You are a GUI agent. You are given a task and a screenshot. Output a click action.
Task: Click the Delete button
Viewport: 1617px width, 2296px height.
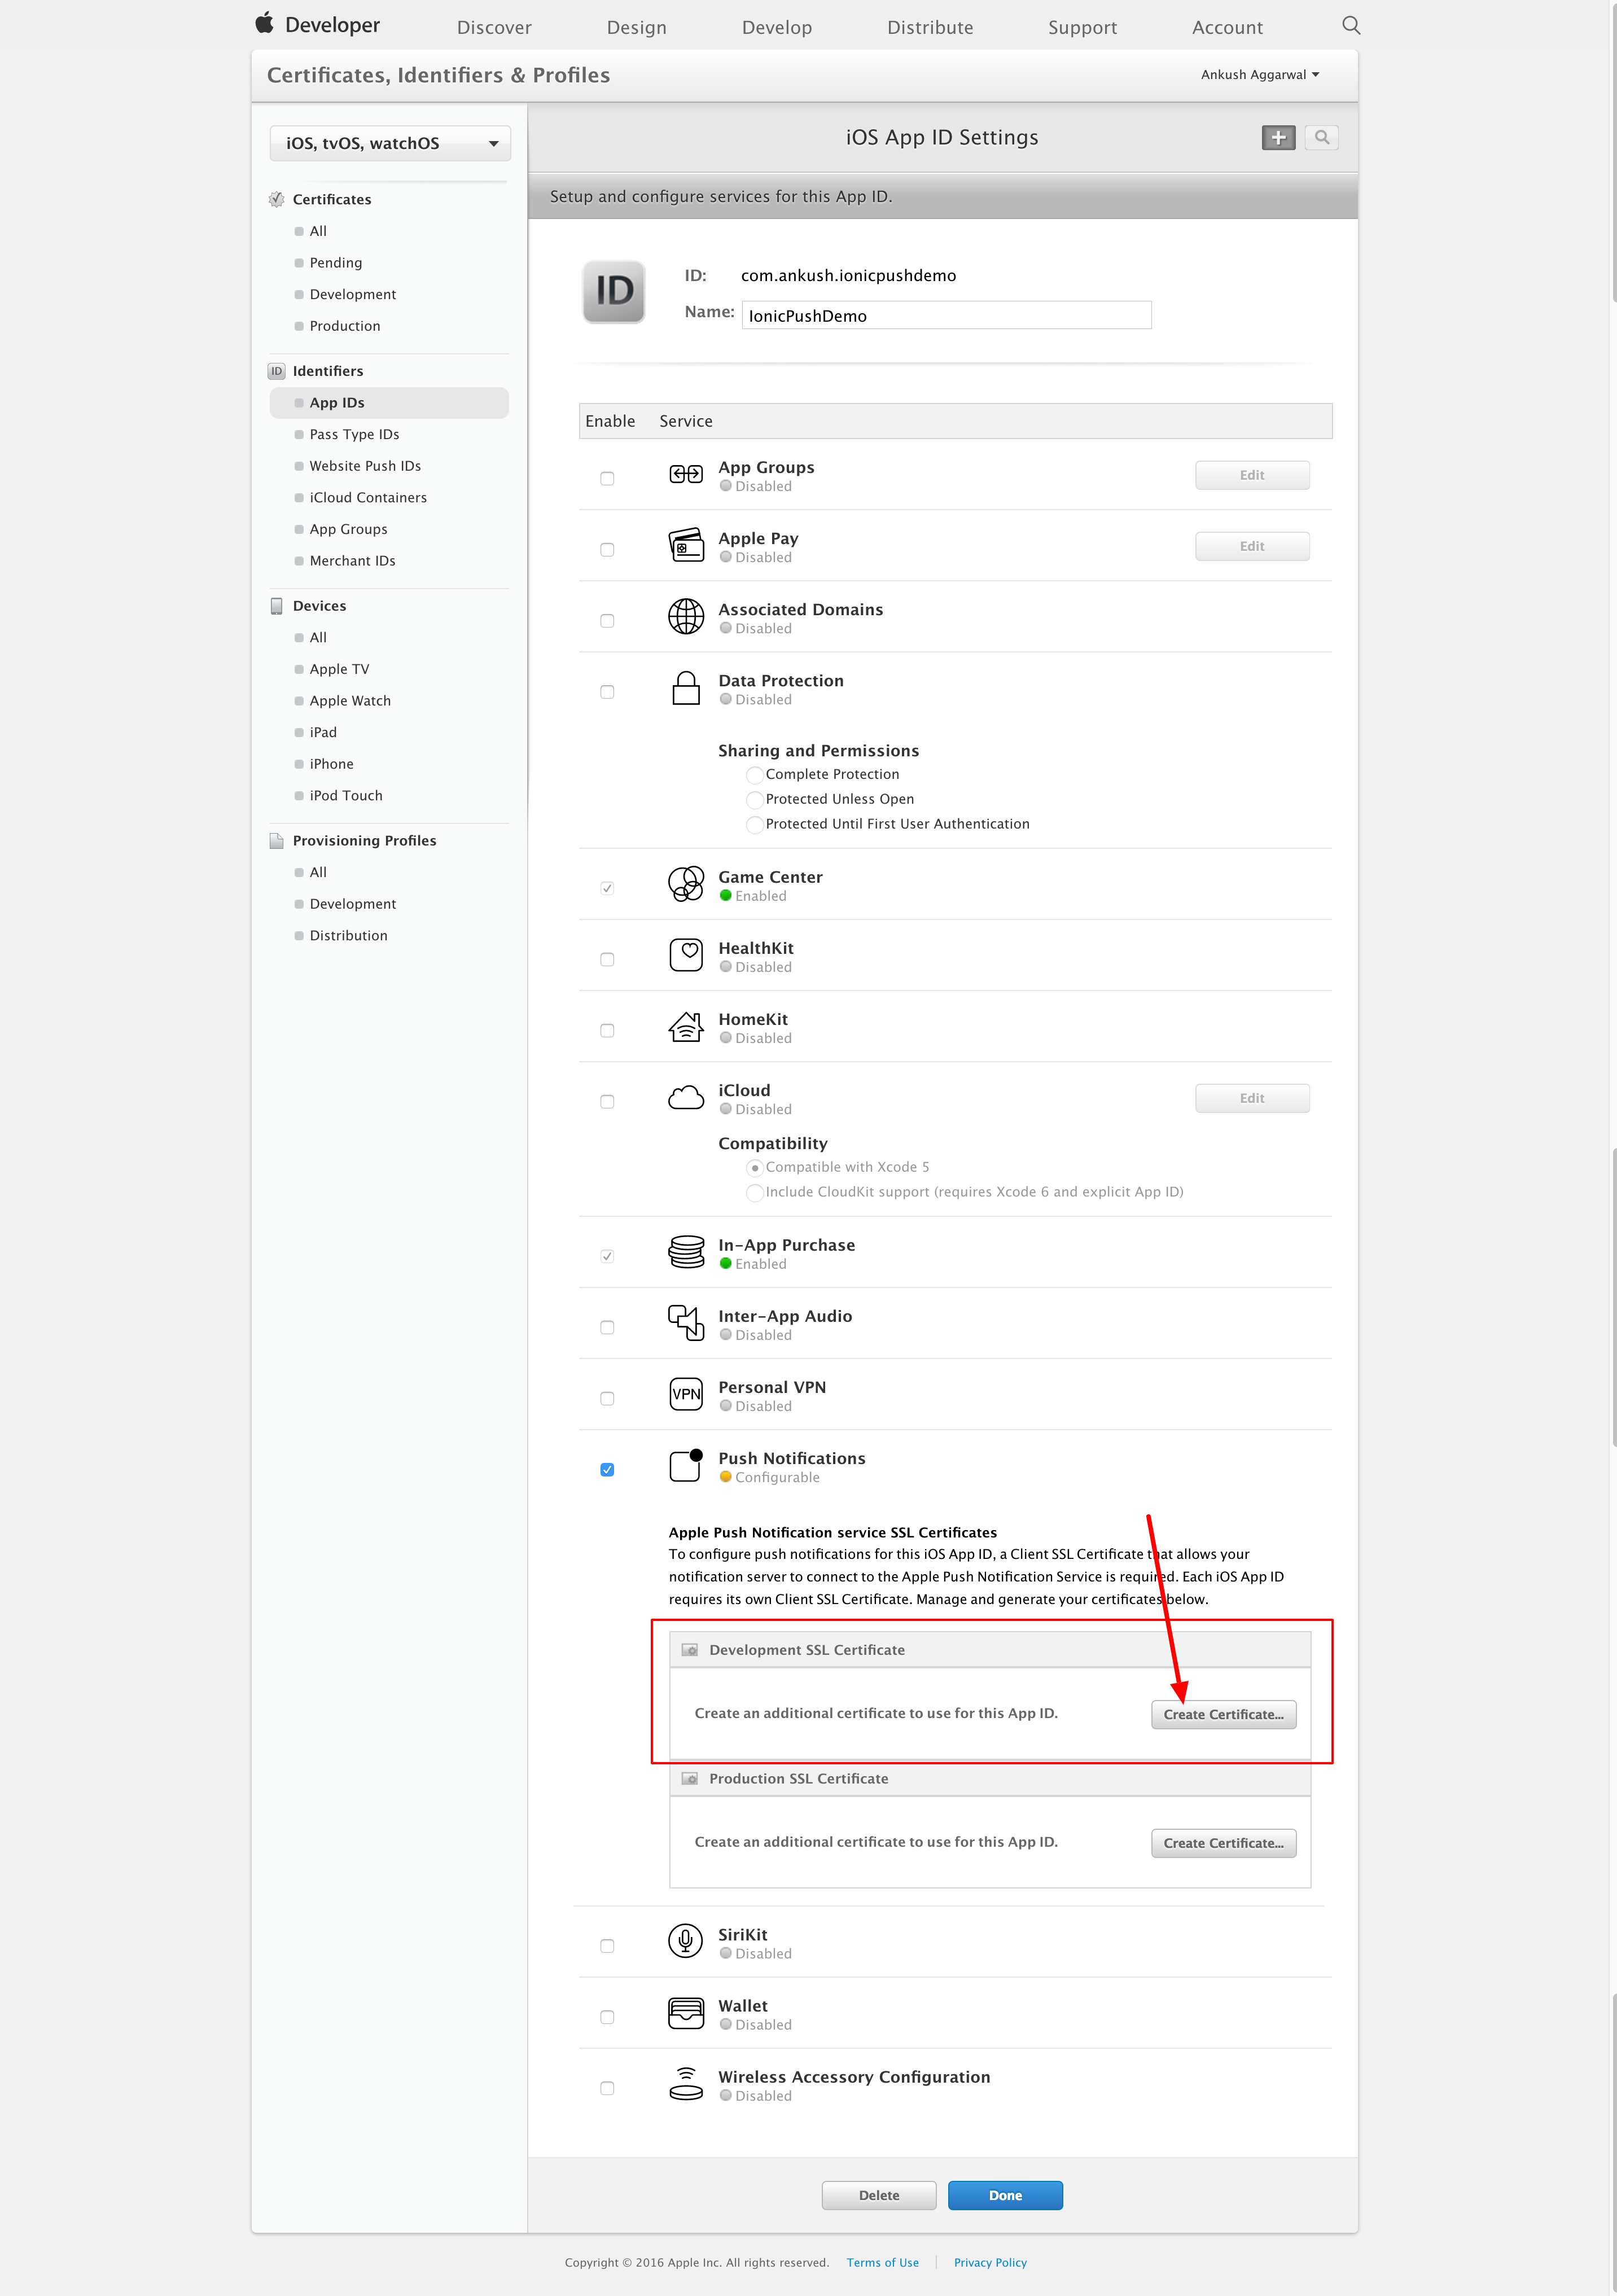tap(879, 2196)
